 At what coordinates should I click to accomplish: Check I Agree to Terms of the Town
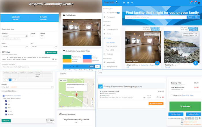[x=171, y=95]
